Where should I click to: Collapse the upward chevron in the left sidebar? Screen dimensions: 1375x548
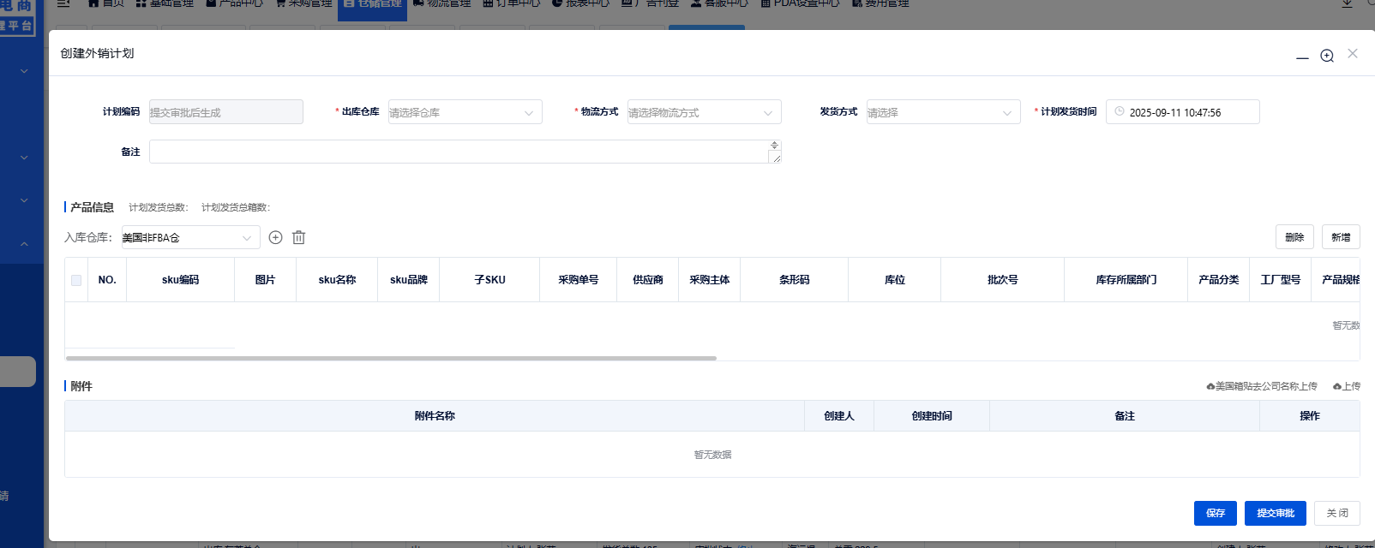pos(24,244)
